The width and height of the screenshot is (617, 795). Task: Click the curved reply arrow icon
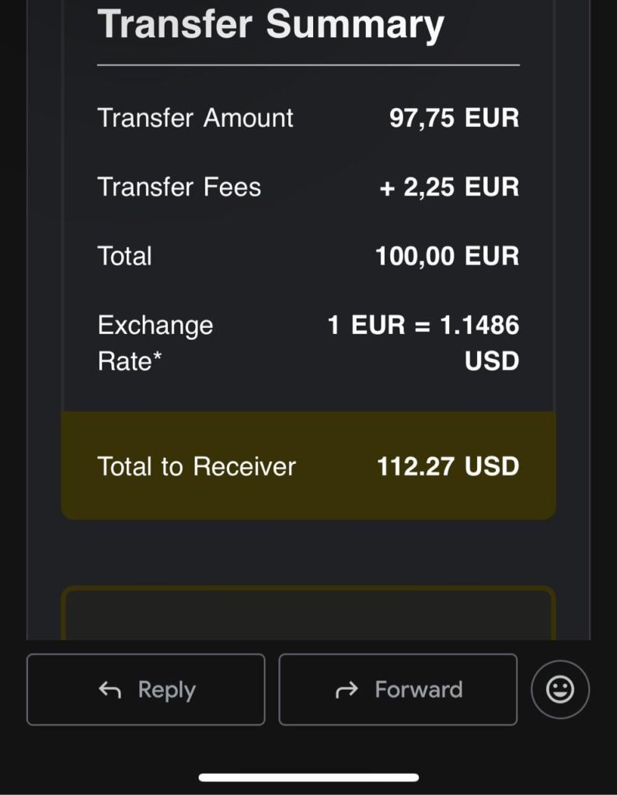(x=110, y=689)
